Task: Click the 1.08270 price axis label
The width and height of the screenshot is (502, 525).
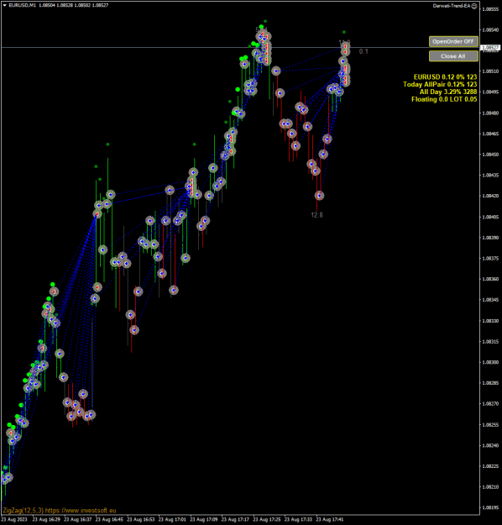Action: [490, 404]
